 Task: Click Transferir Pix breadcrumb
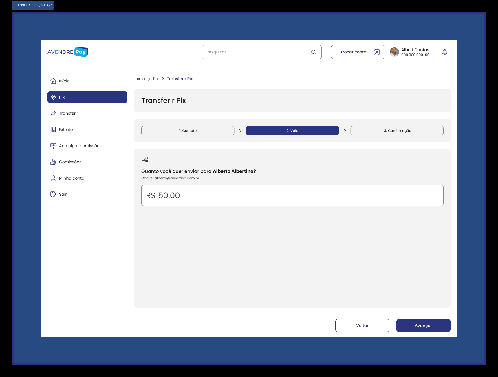pos(180,79)
